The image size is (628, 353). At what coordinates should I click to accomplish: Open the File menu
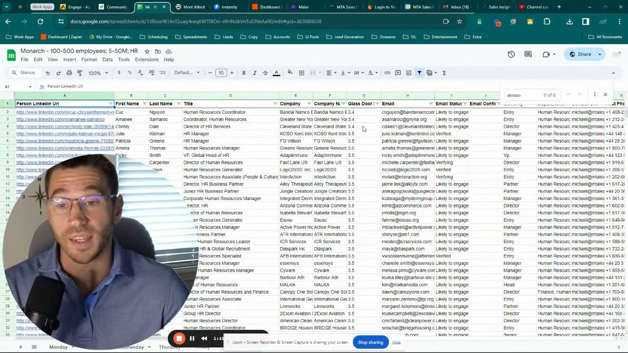(25, 59)
